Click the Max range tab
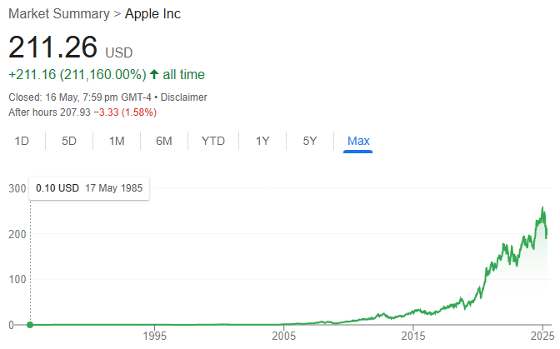The width and height of the screenshot is (560, 349). point(358,141)
